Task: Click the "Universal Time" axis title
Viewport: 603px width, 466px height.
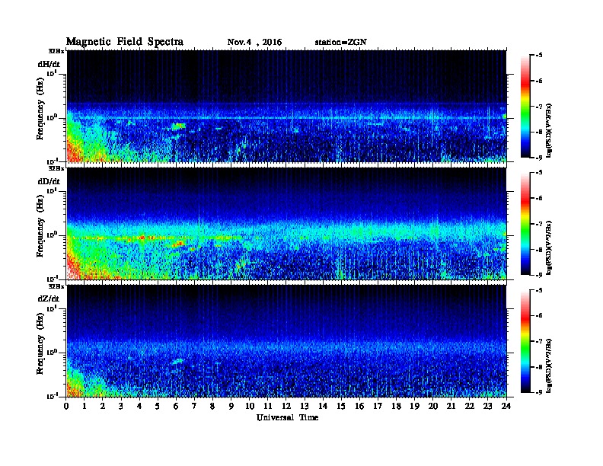Action: tap(287, 417)
